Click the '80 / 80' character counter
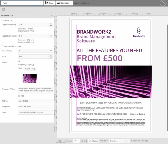This screenshot has height=144, width=168. point(21,96)
